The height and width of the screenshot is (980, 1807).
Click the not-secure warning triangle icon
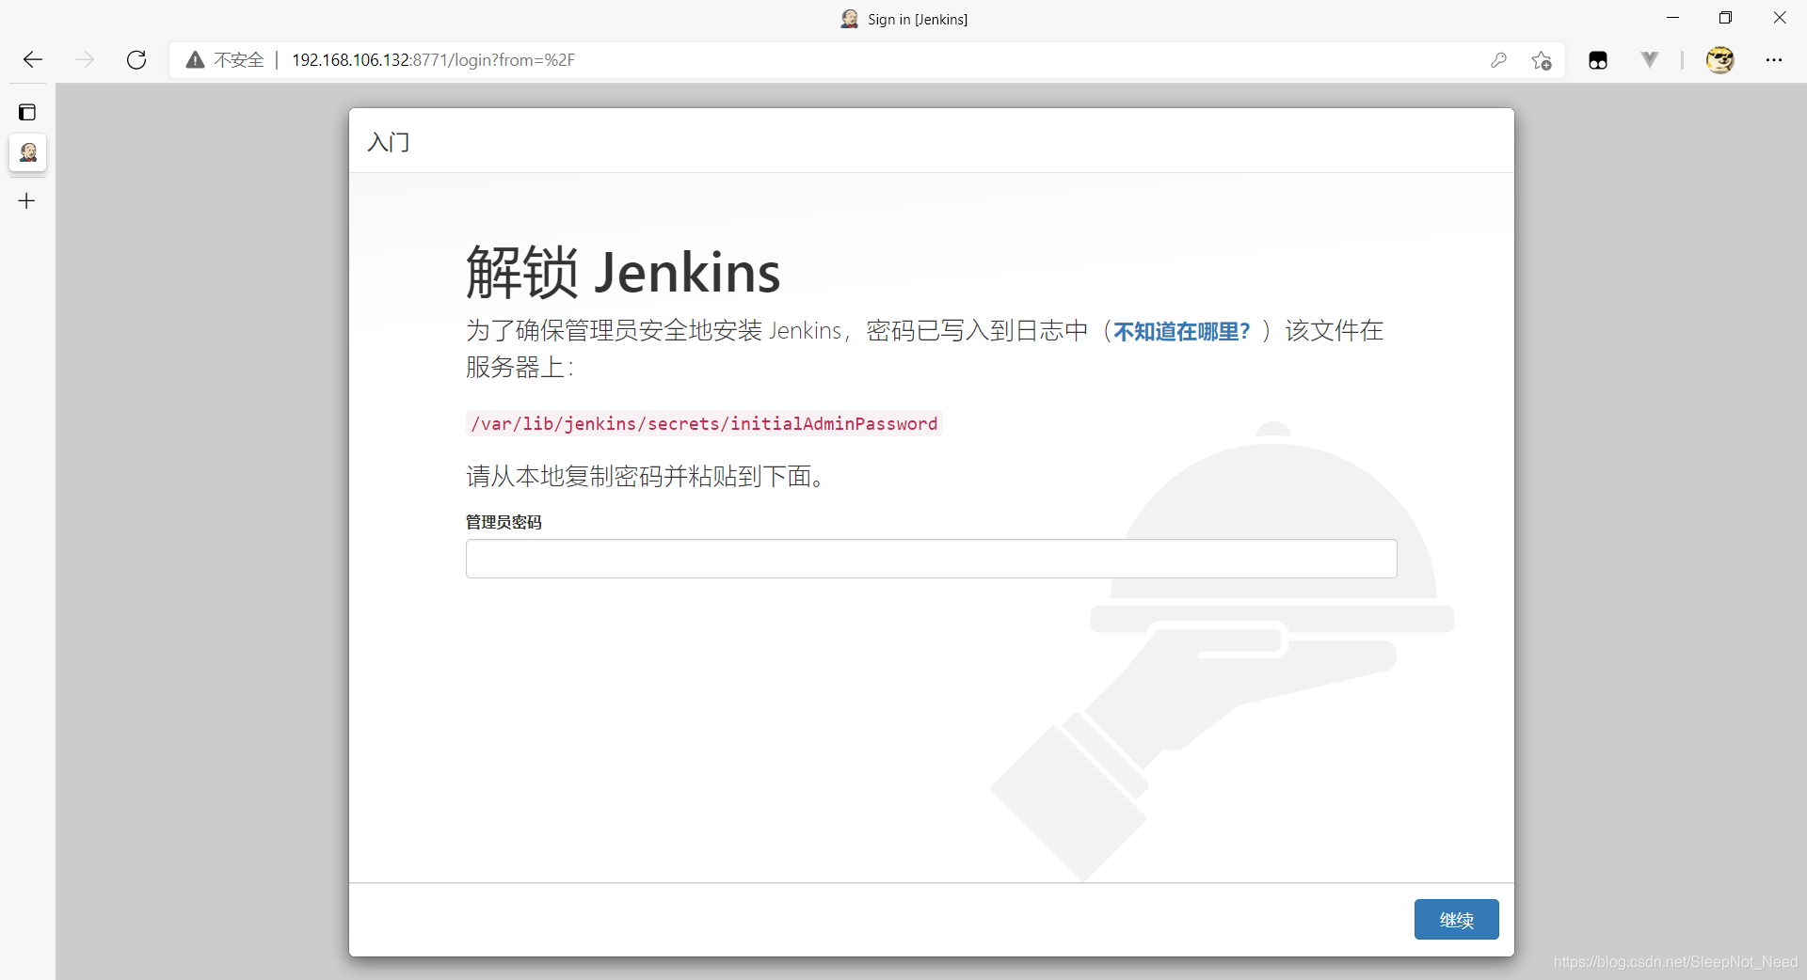point(195,60)
